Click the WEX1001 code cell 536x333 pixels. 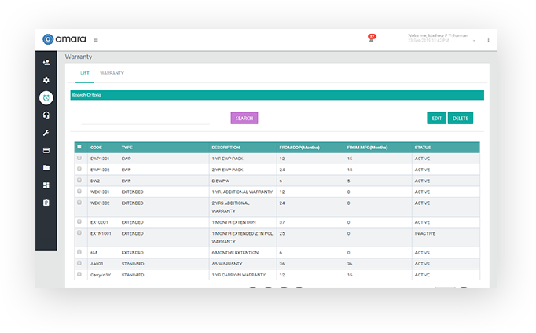click(100, 192)
